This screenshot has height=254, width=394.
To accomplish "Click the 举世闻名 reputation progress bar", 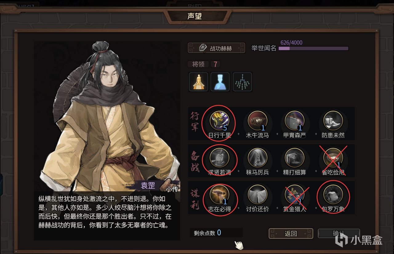I will coord(313,49).
